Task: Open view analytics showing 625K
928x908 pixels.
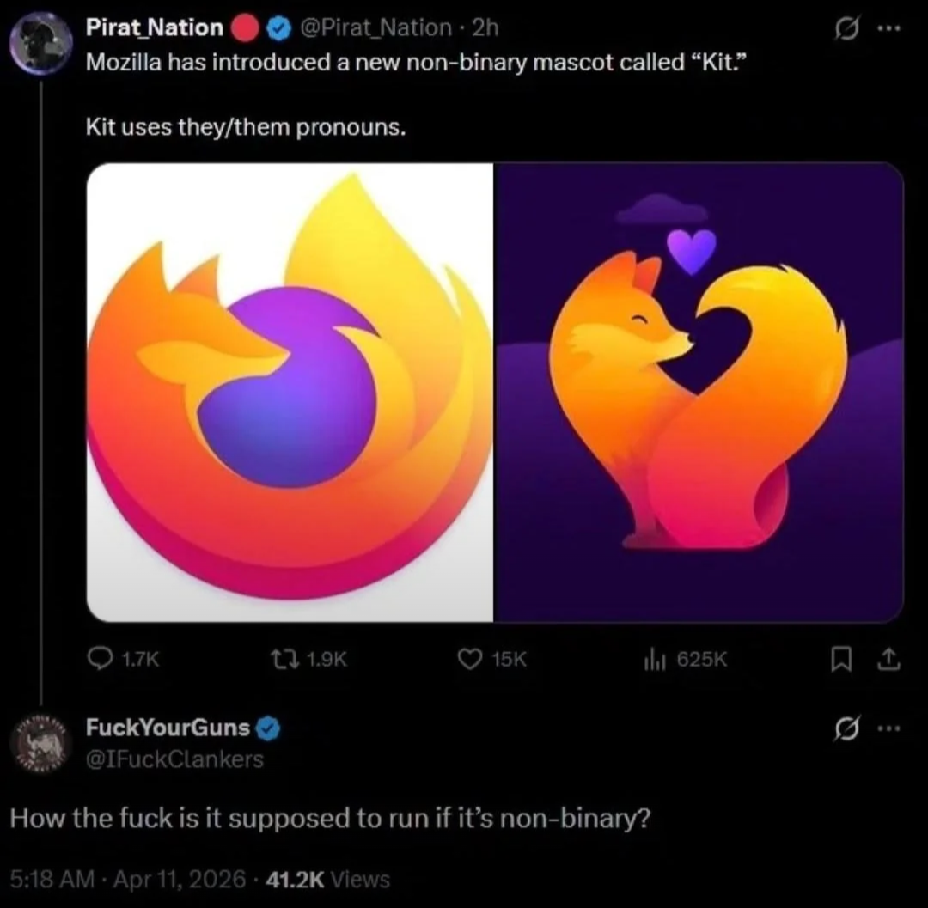Action: point(652,660)
